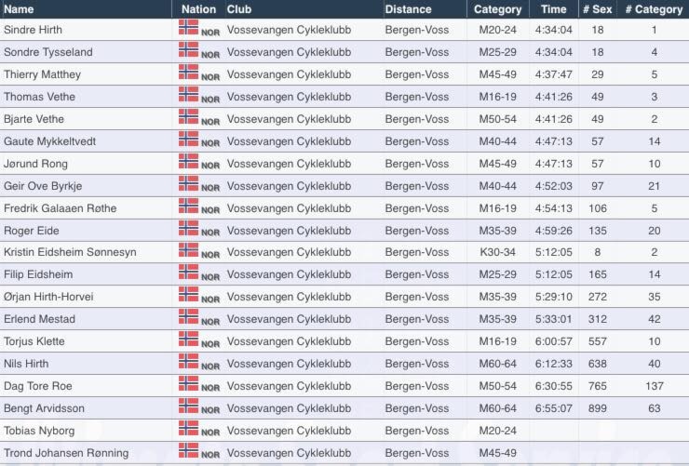Screen dimensions: 689x466
Task: Select the name Thomas Vethe
Action: pos(39,97)
